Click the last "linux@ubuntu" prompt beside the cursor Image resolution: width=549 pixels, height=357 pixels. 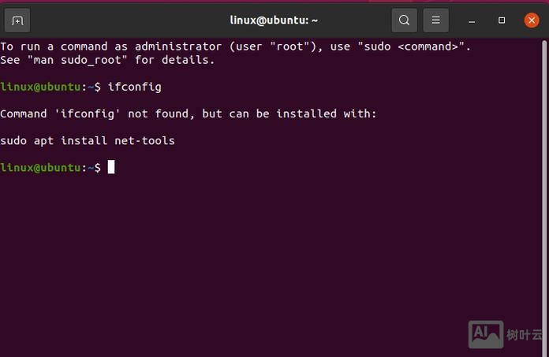pos(39,167)
